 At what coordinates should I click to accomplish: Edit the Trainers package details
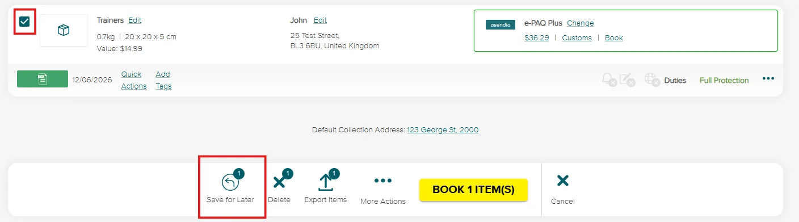[135, 20]
